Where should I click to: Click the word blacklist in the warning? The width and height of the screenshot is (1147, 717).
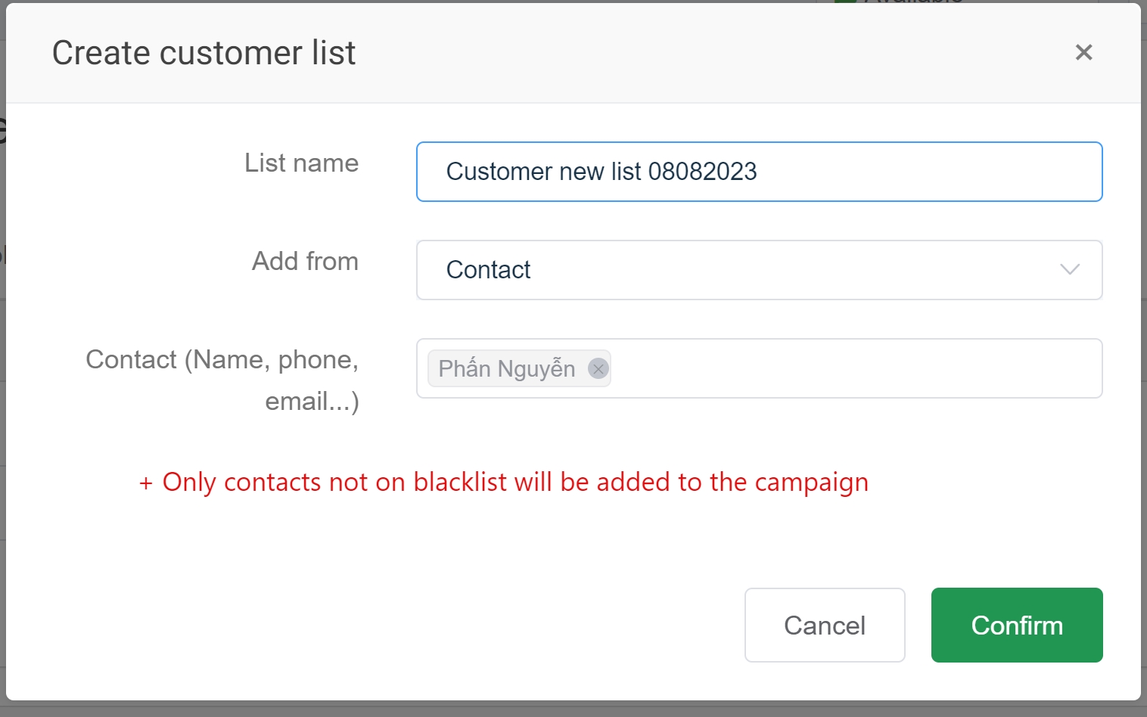tap(460, 483)
